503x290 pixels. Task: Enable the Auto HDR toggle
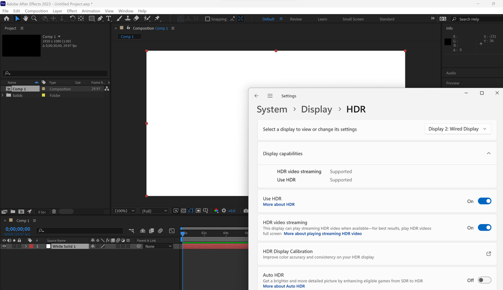[x=484, y=280]
